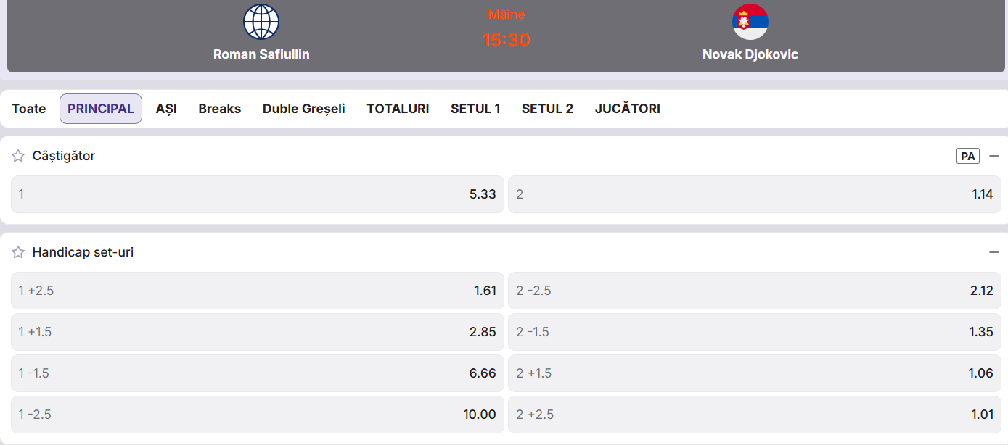This screenshot has width=1008, height=445.
Task: Click Novak Djokovic's Serbian flag icon
Action: pos(750,22)
